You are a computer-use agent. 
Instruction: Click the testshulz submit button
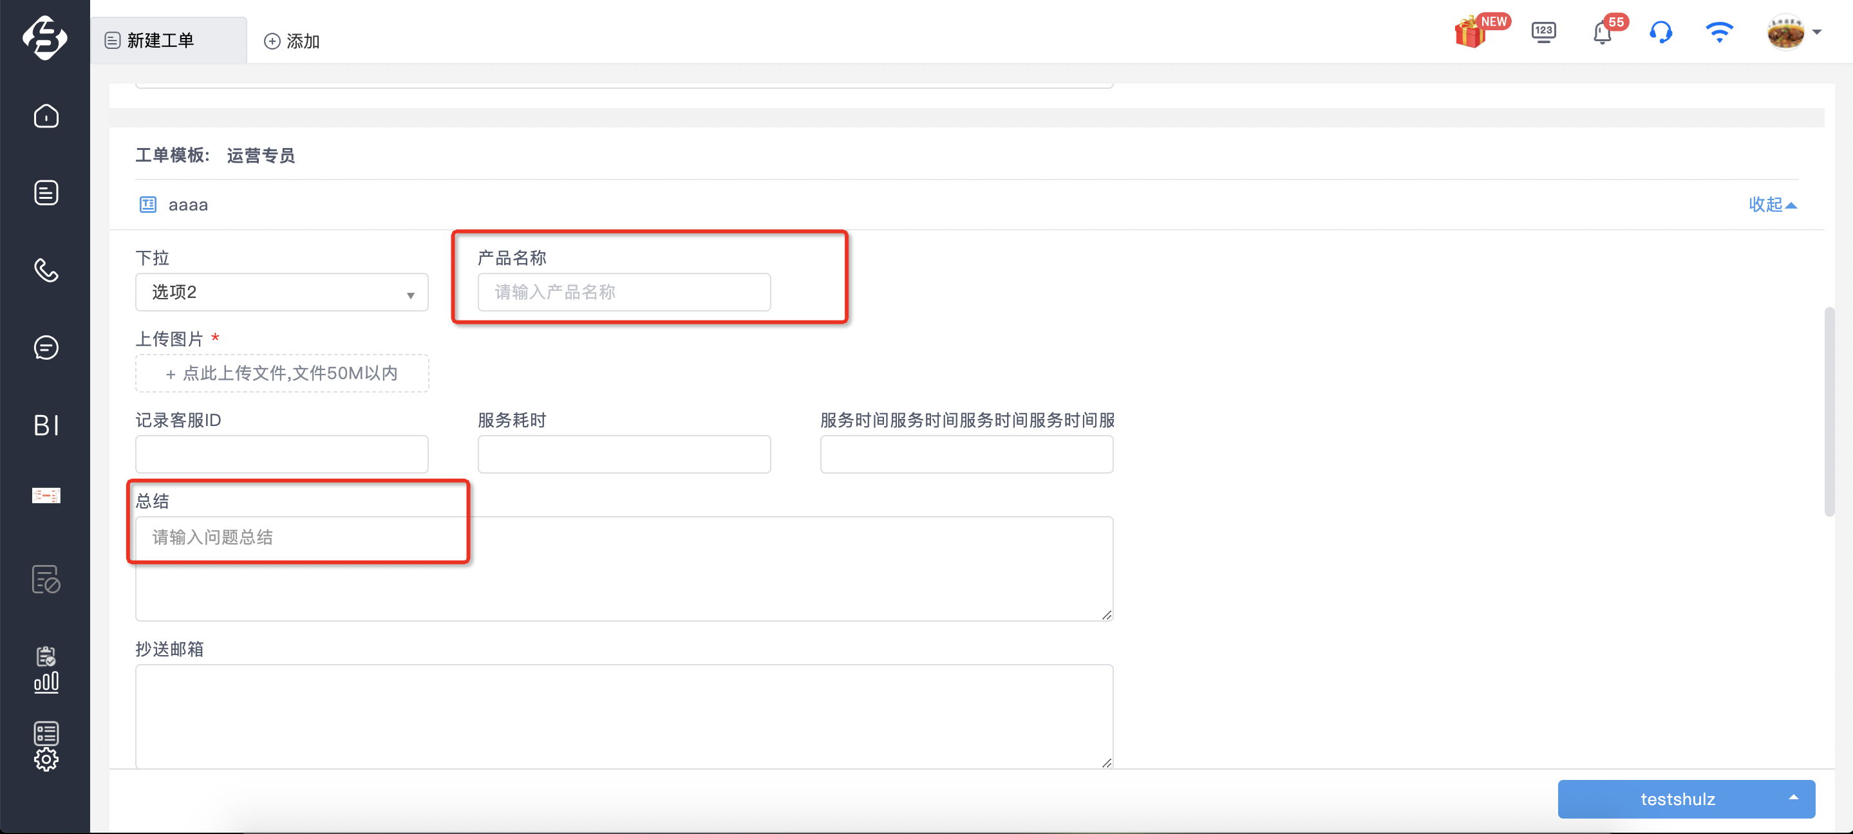pyautogui.click(x=1677, y=799)
